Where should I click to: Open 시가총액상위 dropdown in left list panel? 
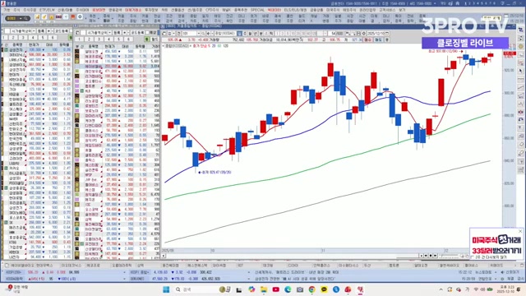tap(34, 31)
